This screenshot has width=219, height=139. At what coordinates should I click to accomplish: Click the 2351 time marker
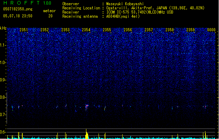tap(24, 30)
